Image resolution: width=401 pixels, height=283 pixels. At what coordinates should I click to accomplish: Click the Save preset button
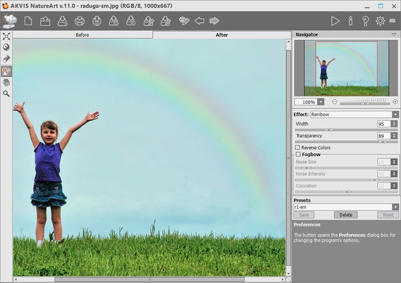pyautogui.click(x=304, y=215)
